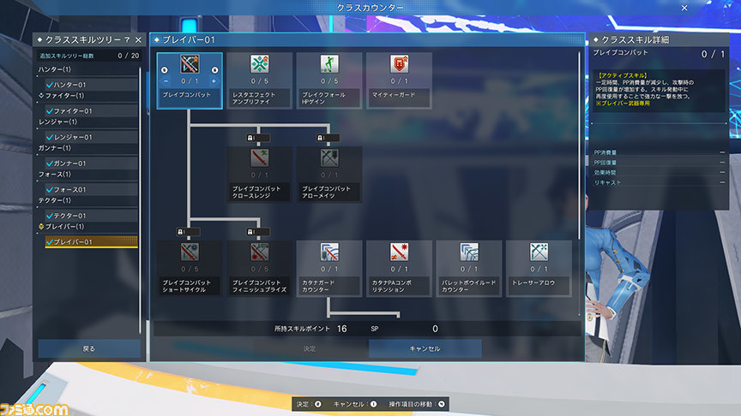Toggle the ブレイバー-01 checkmark
Viewport: 741px width, 416px height.
pos(49,242)
